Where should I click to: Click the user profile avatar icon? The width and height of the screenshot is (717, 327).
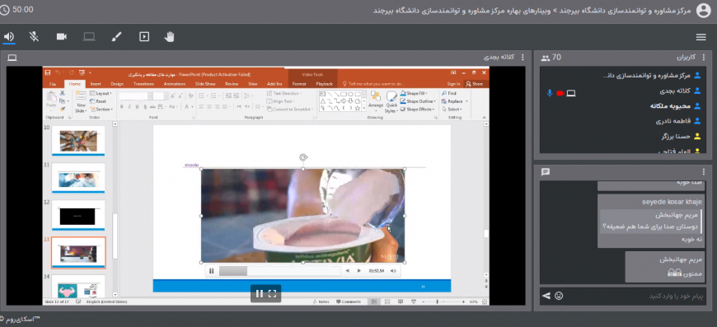pos(703,11)
